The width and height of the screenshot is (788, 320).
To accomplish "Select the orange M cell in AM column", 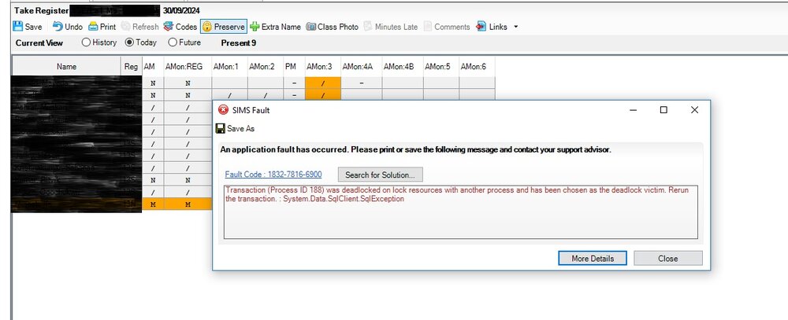I will tap(152, 204).
